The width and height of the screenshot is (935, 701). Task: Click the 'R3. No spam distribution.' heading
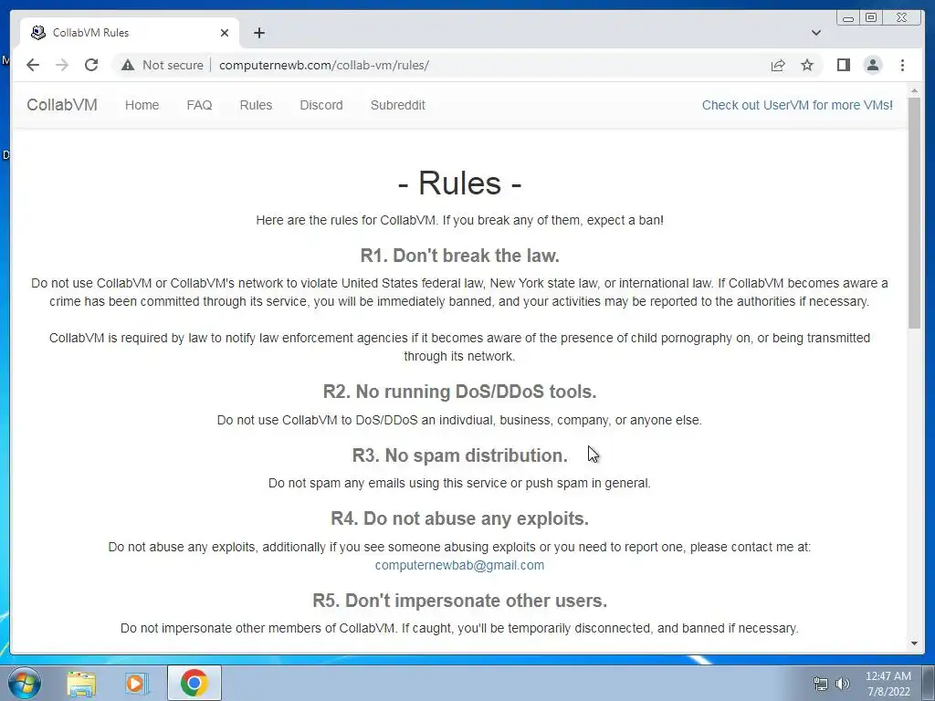(x=460, y=455)
